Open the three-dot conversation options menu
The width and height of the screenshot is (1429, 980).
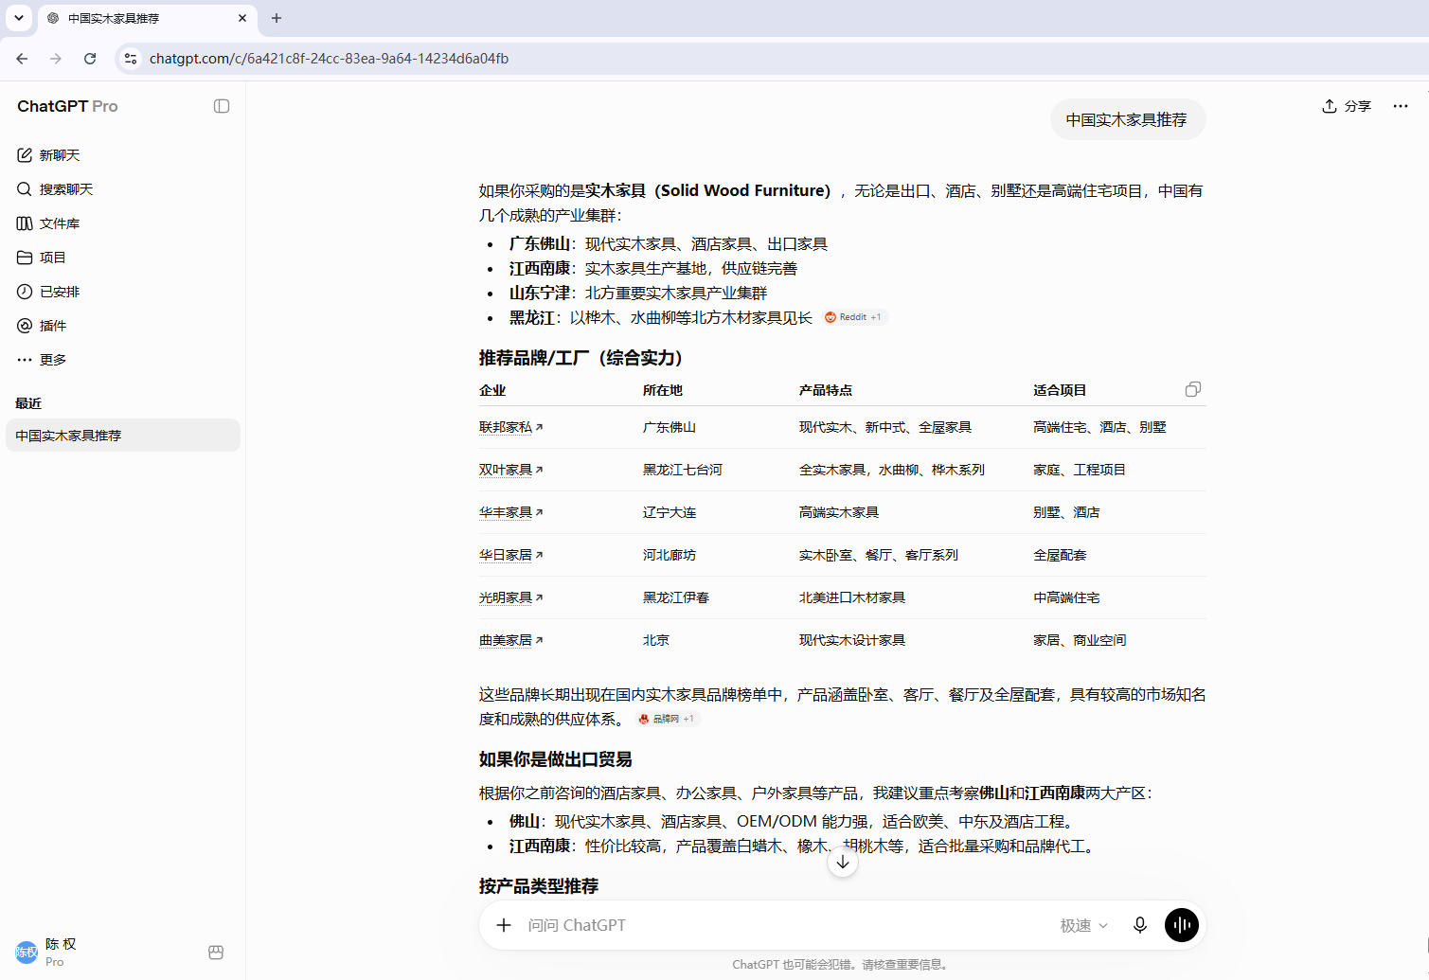click(1401, 106)
